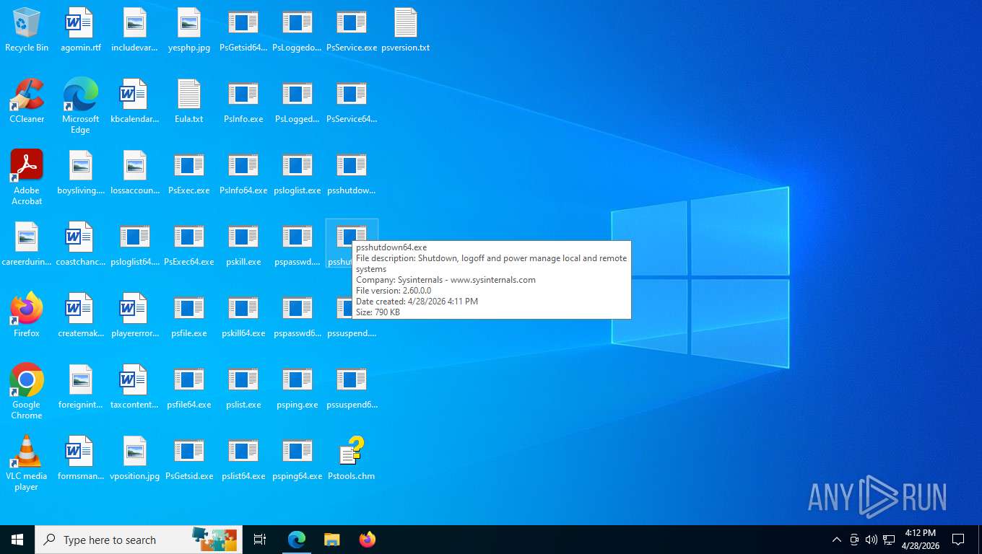Screen dimensions: 982x554
Task: Select the psping64.exe icon
Action: pos(297,459)
